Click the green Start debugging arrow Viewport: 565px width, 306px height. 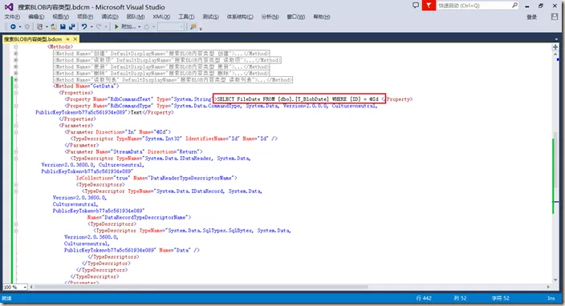(116, 26)
